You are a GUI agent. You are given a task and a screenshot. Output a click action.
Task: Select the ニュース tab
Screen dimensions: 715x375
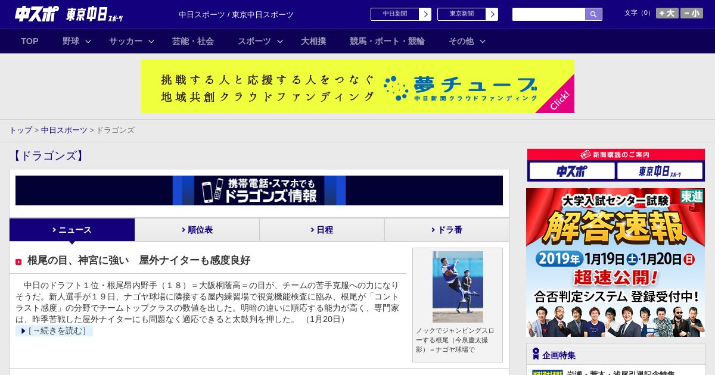[x=72, y=230]
